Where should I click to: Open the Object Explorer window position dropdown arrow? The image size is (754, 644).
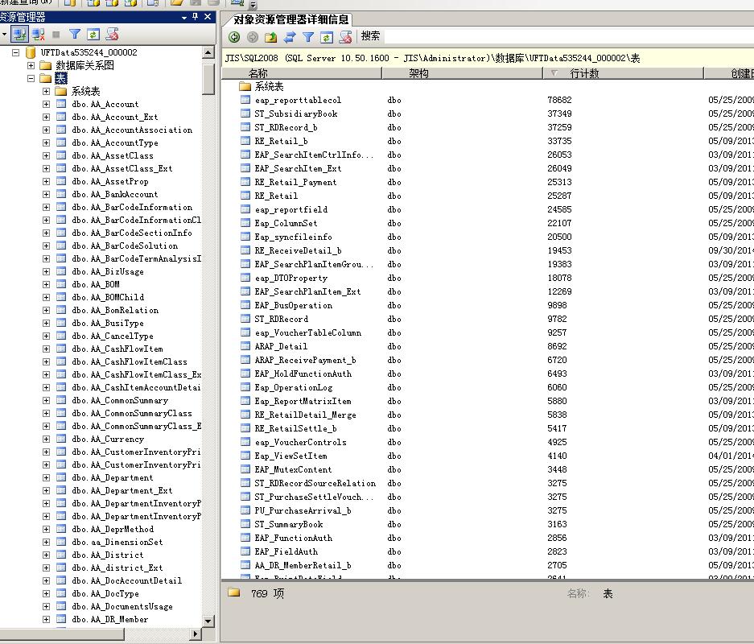184,18
